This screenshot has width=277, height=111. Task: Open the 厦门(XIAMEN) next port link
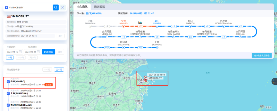point(94,13)
